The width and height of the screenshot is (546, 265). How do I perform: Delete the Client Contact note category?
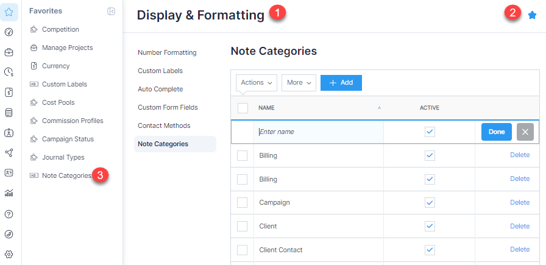pos(520,250)
